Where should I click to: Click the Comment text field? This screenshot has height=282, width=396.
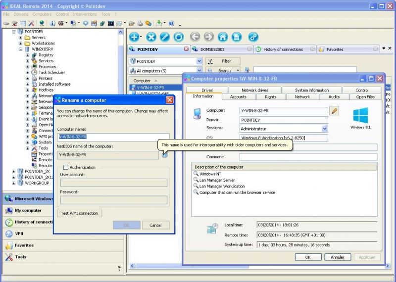(308, 157)
